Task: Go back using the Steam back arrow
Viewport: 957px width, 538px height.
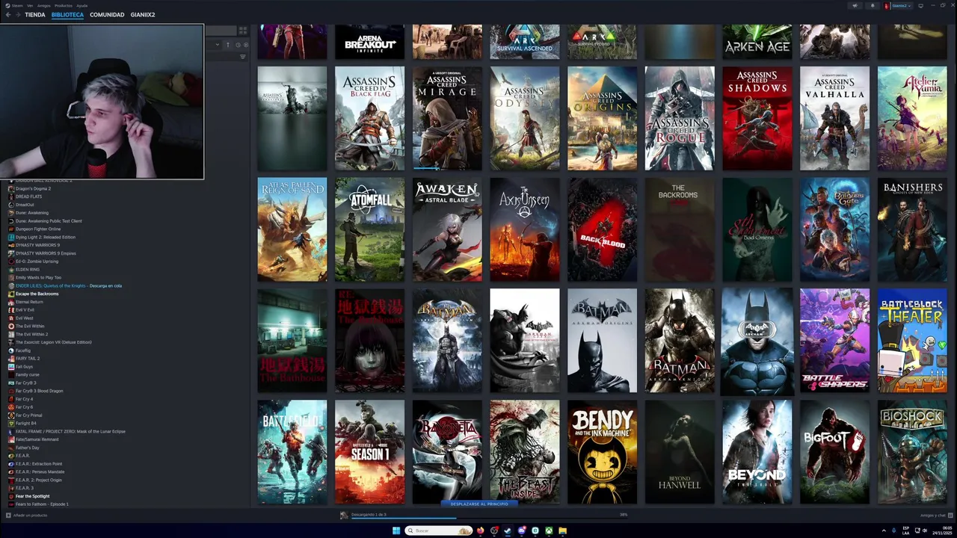Action: pos(8,14)
